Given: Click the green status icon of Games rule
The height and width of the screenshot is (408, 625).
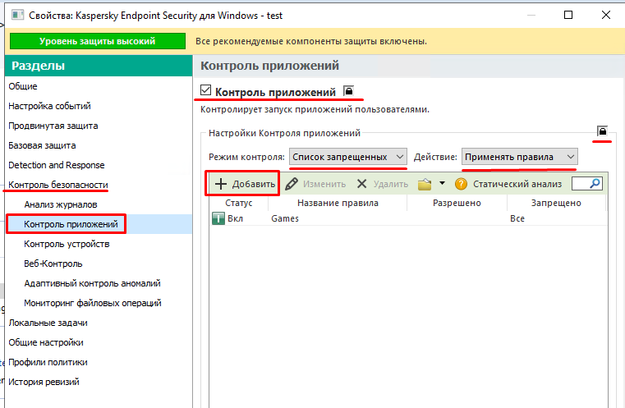Looking at the screenshot, I should [218, 218].
